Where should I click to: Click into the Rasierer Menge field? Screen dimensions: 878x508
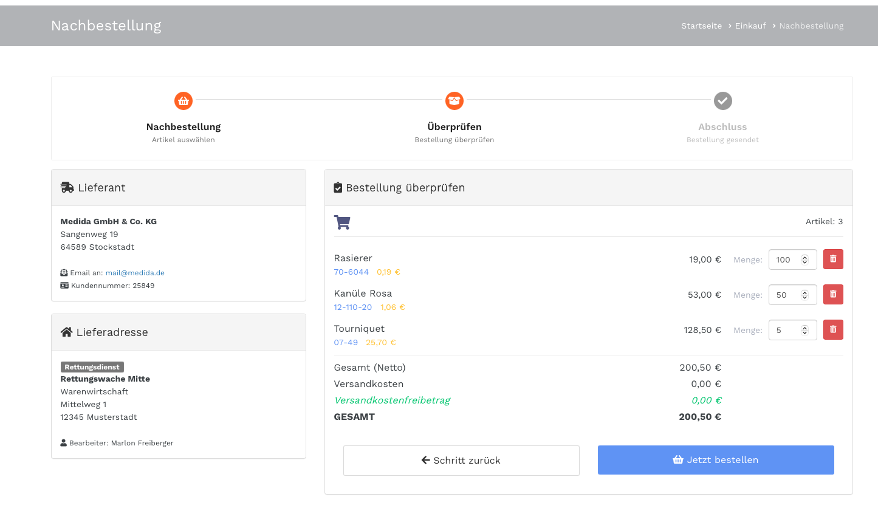(784, 259)
